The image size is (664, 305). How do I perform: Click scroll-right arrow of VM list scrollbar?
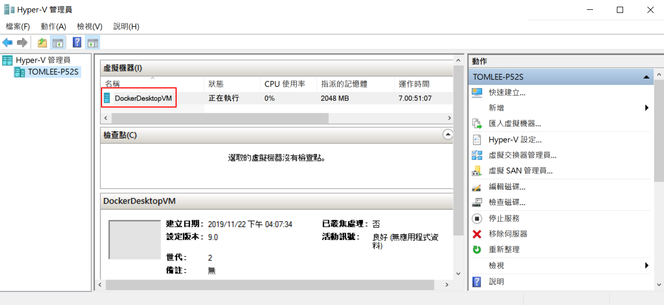click(x=450, y=118)
